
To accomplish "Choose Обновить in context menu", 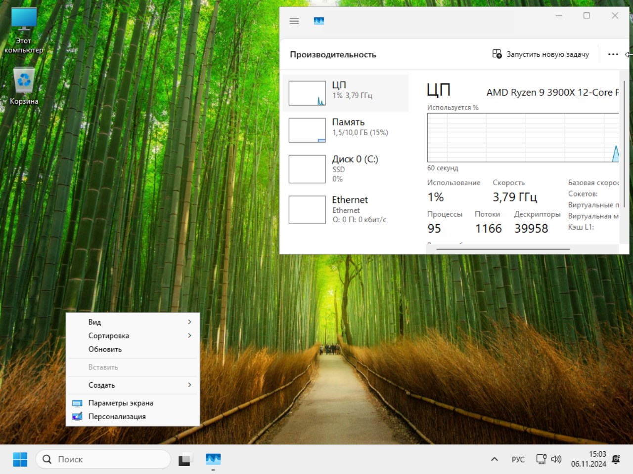I will click(x=105, y=349).
